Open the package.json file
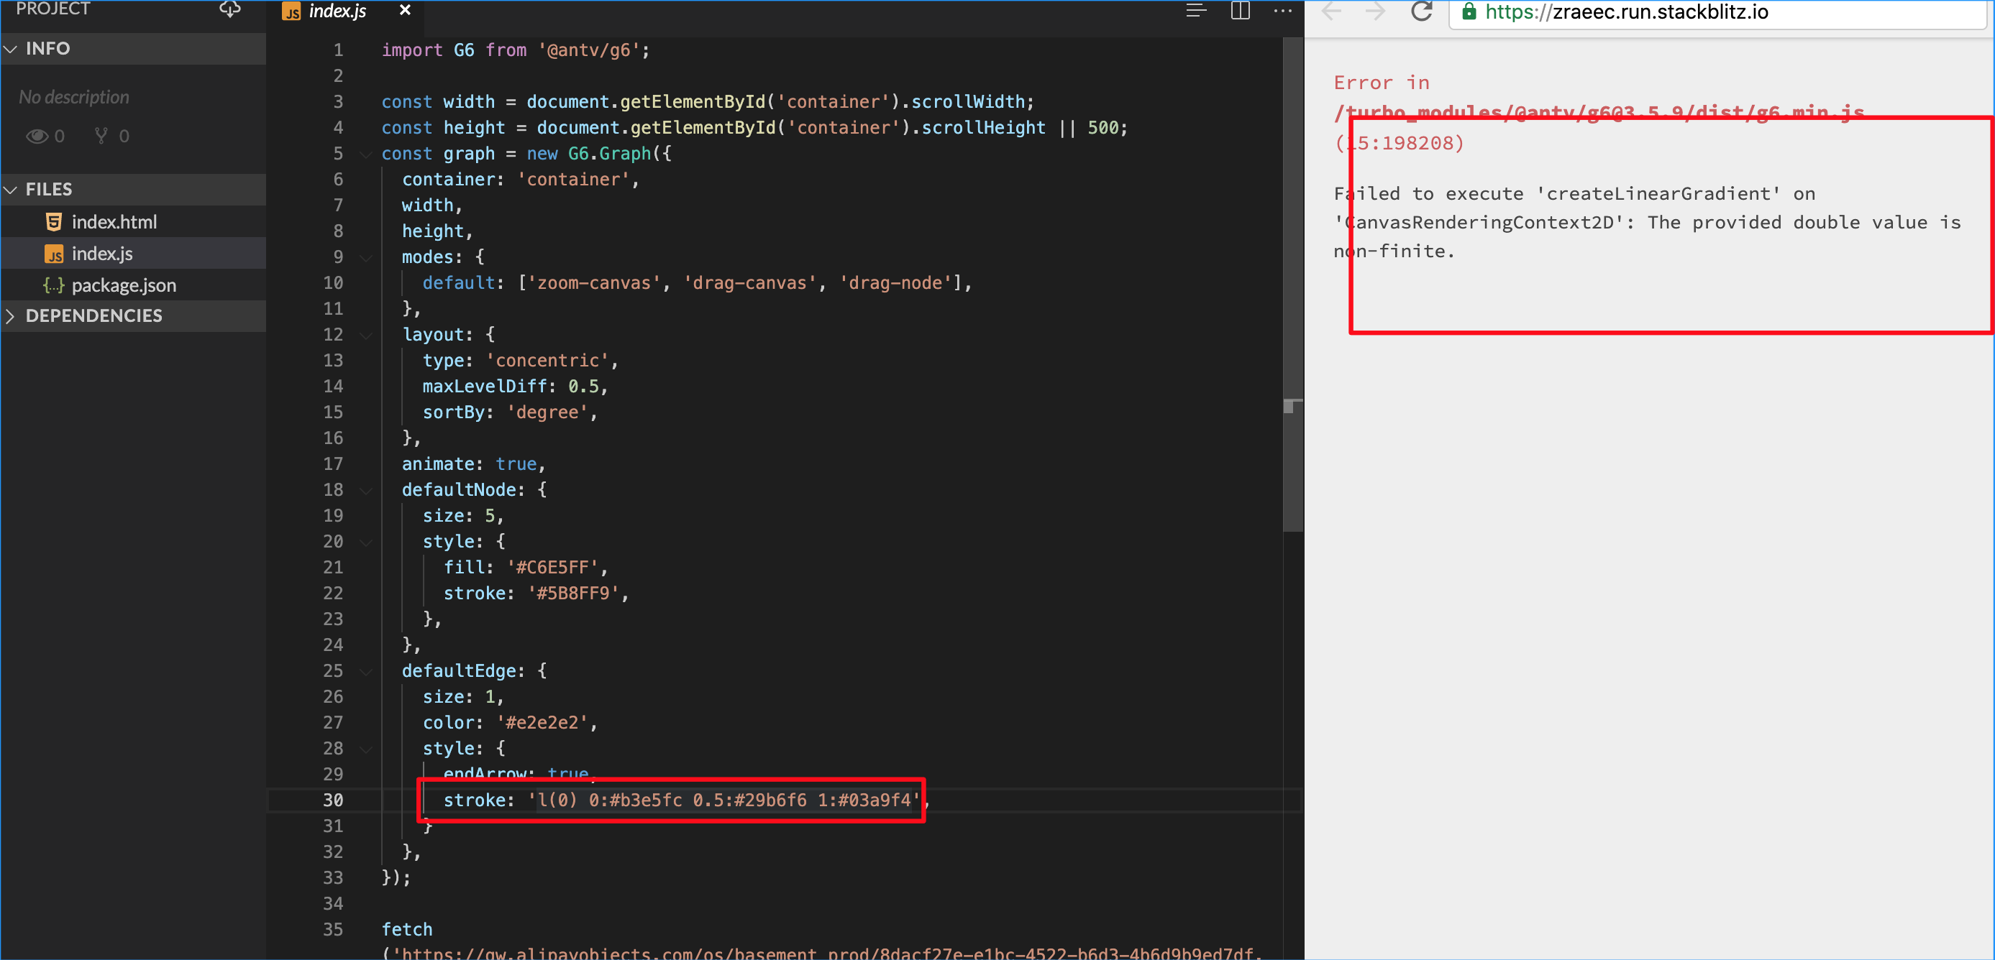 (124, 285)
